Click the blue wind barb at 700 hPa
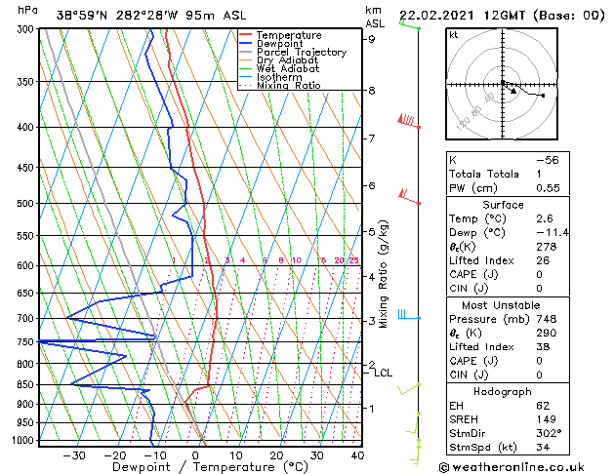Image resolution: width=614 pixels, height=474 pixels. [x=409, y=314]
